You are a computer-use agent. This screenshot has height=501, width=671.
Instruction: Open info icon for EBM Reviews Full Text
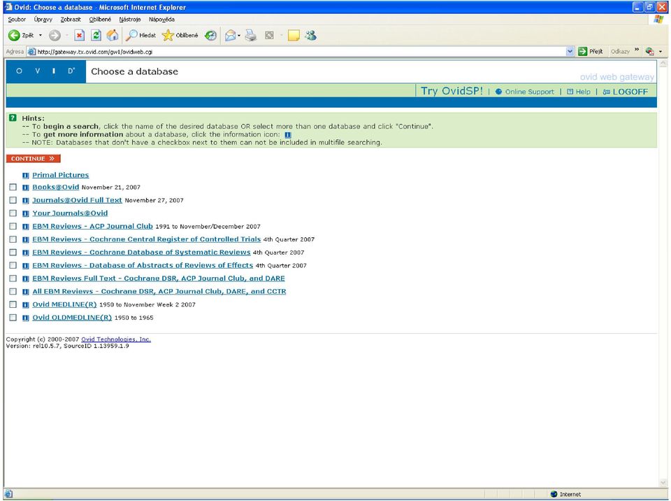tap(26, 278)
